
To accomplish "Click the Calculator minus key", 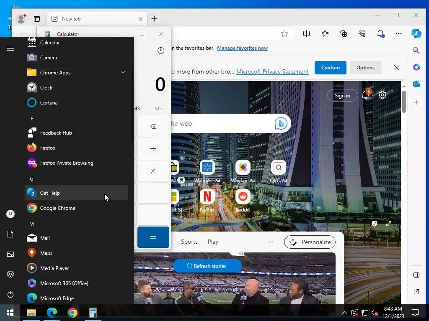I will pyautogui.click(x=153, y=193).
